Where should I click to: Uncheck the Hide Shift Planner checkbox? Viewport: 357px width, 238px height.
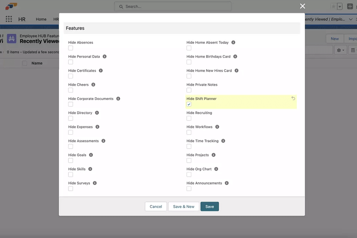pos(189,104)
